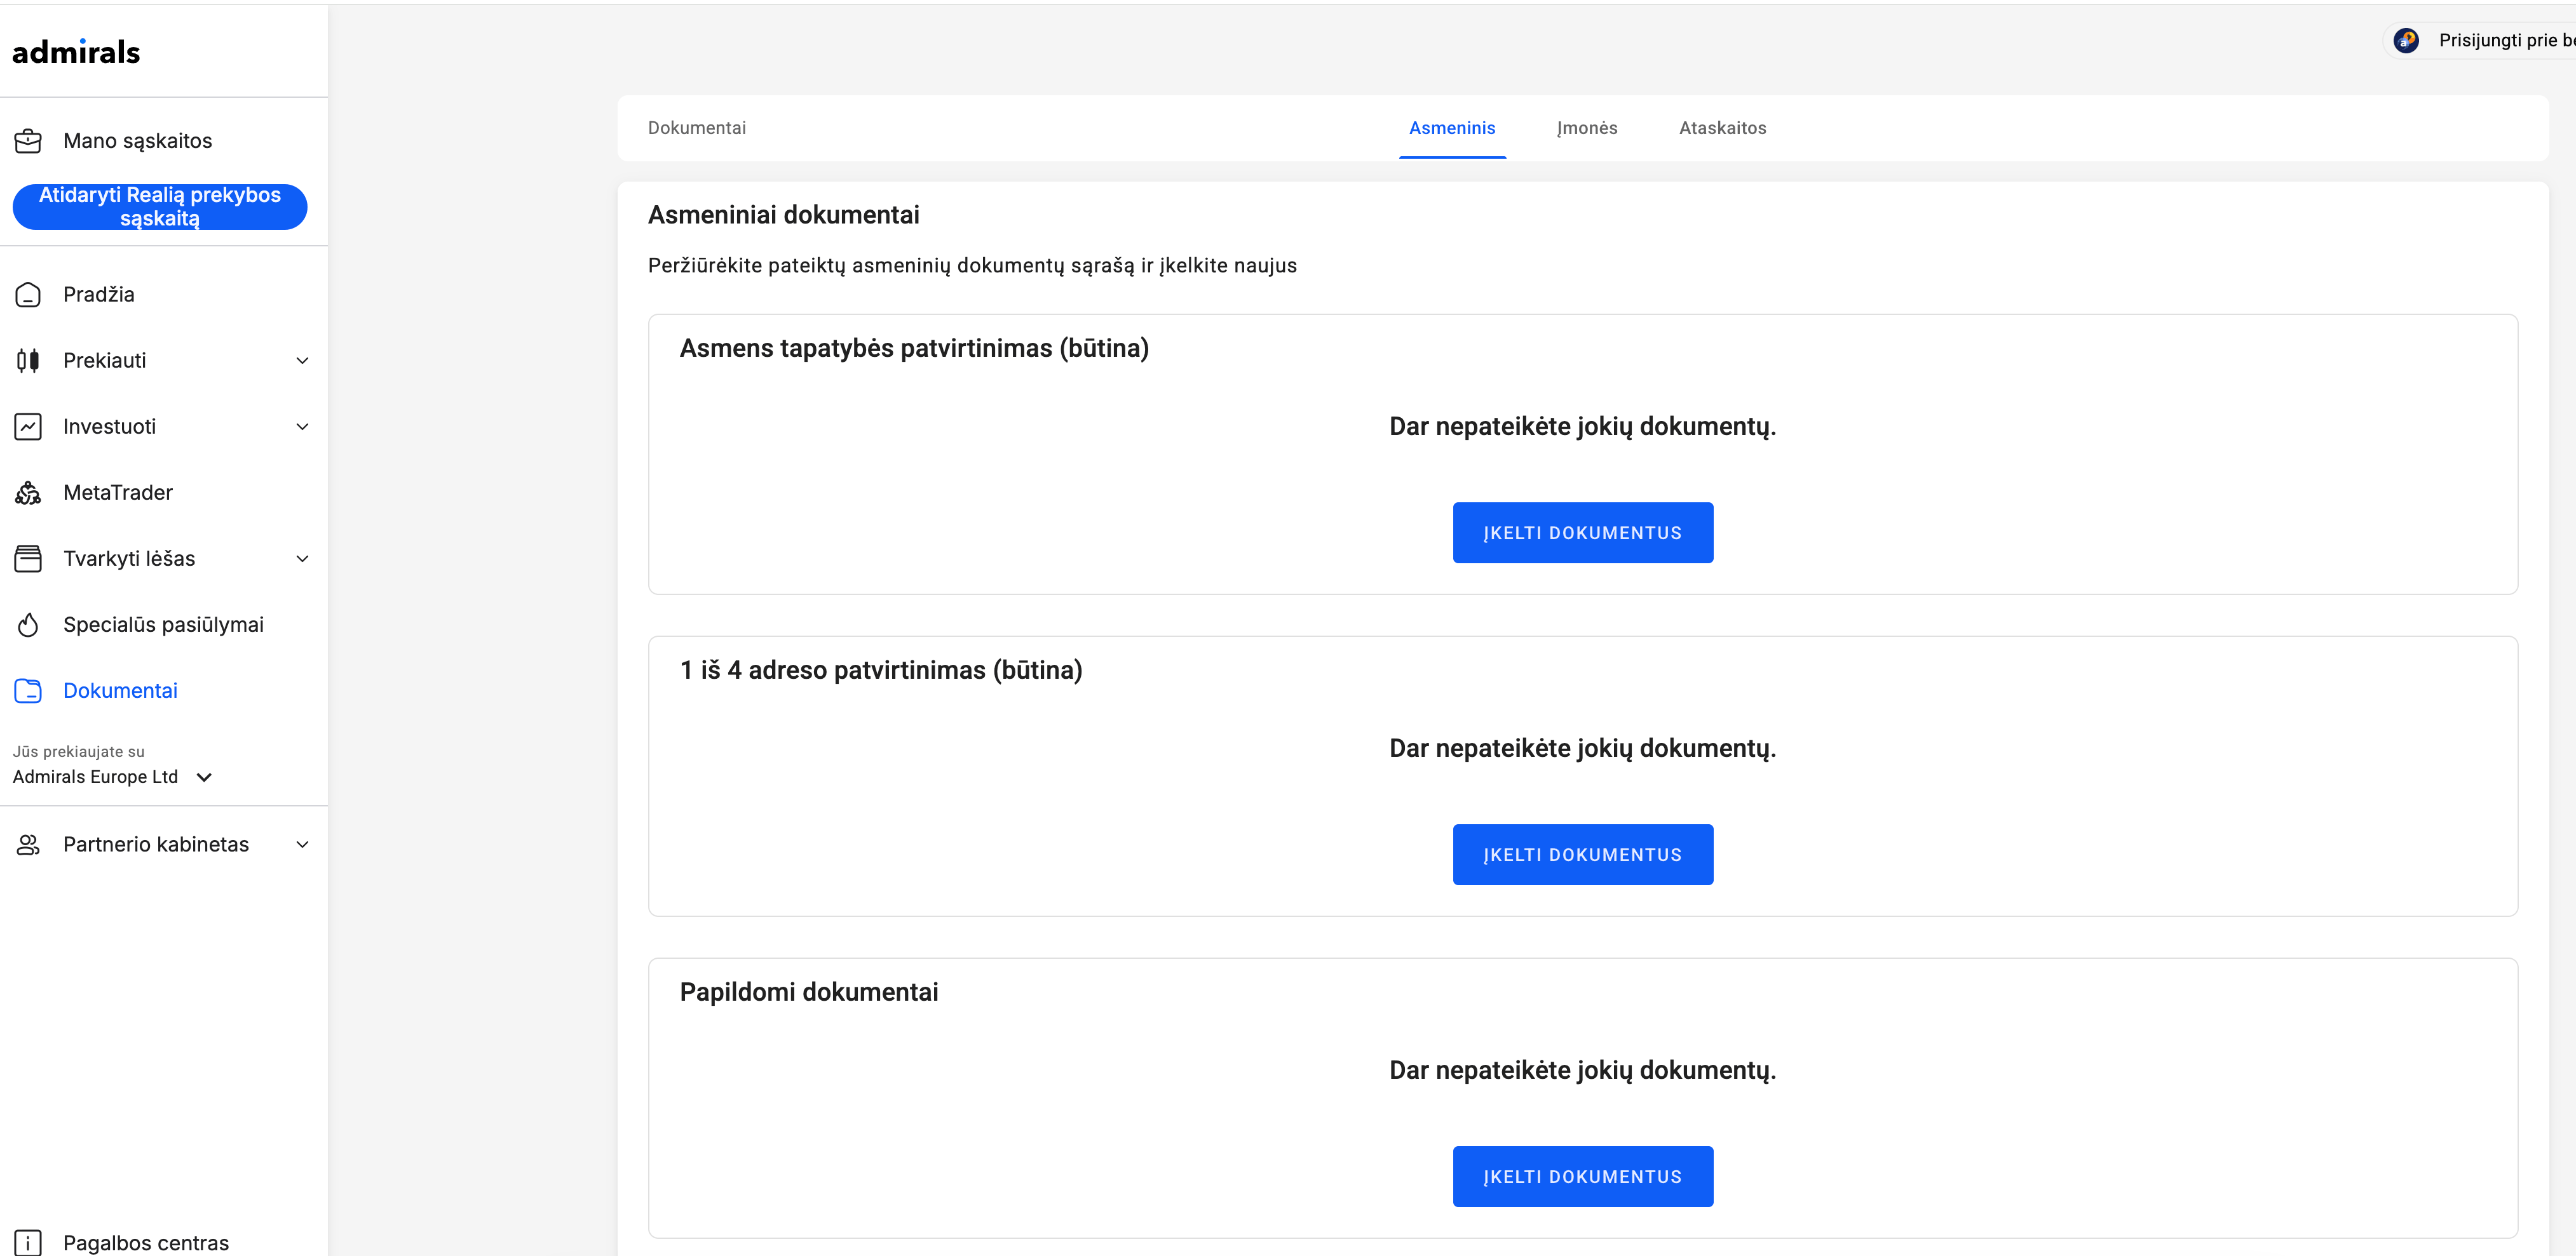Expand the Partnerio kabinetas chevron
Viewport: 2576px width, 1256px height.
pyautogui.click(x=302, y=845)
